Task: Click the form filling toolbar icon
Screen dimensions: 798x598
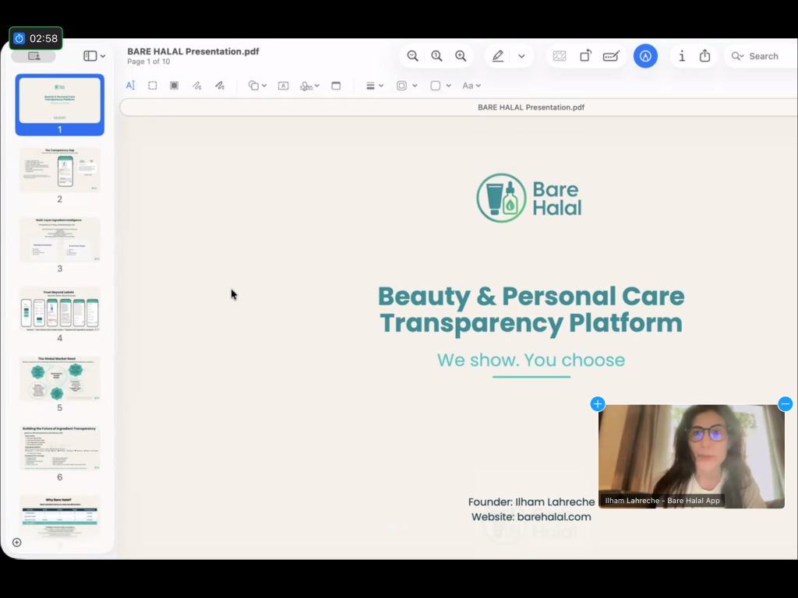Action: [611, 56]
